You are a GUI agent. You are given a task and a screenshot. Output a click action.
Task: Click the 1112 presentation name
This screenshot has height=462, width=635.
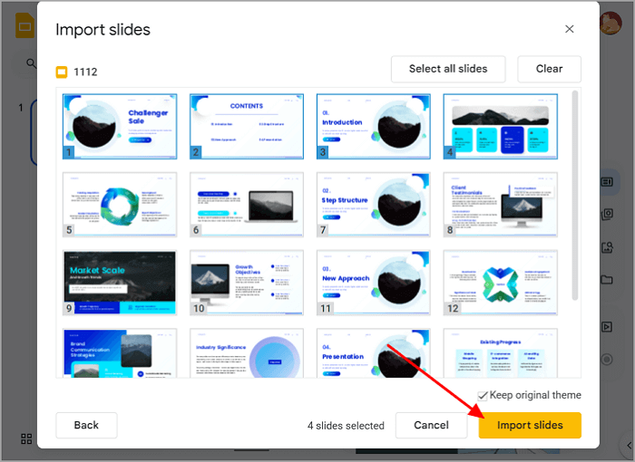(x=85, y=72)
